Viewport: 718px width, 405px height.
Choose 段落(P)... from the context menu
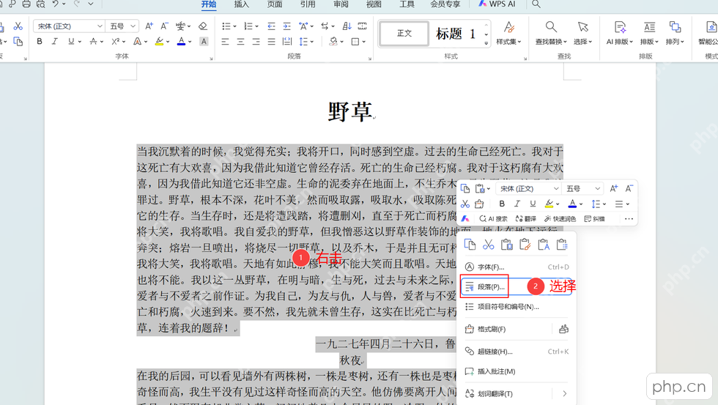pyautogui.click(x=516, y=287)
